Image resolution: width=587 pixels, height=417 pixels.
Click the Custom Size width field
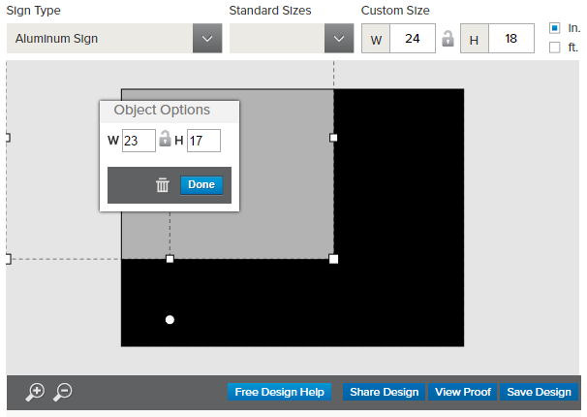tap(414, 39)
